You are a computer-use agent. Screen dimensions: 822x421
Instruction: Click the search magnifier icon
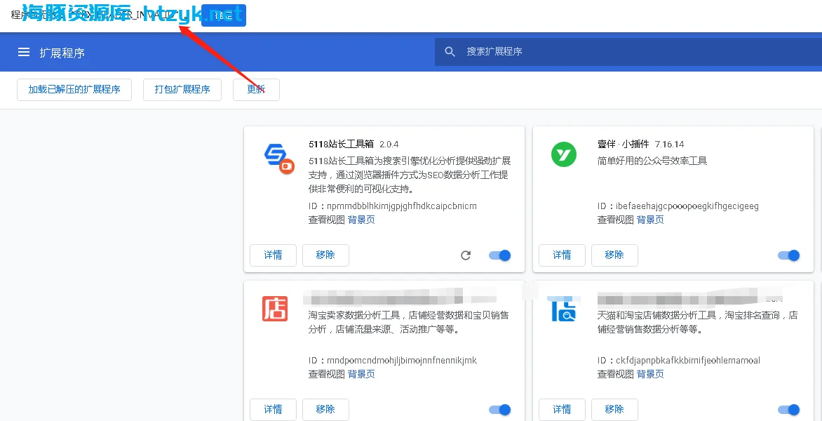[450, 51]
